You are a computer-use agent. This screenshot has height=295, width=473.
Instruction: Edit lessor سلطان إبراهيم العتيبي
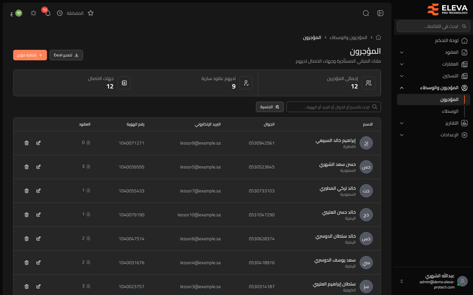pos(38,286)
